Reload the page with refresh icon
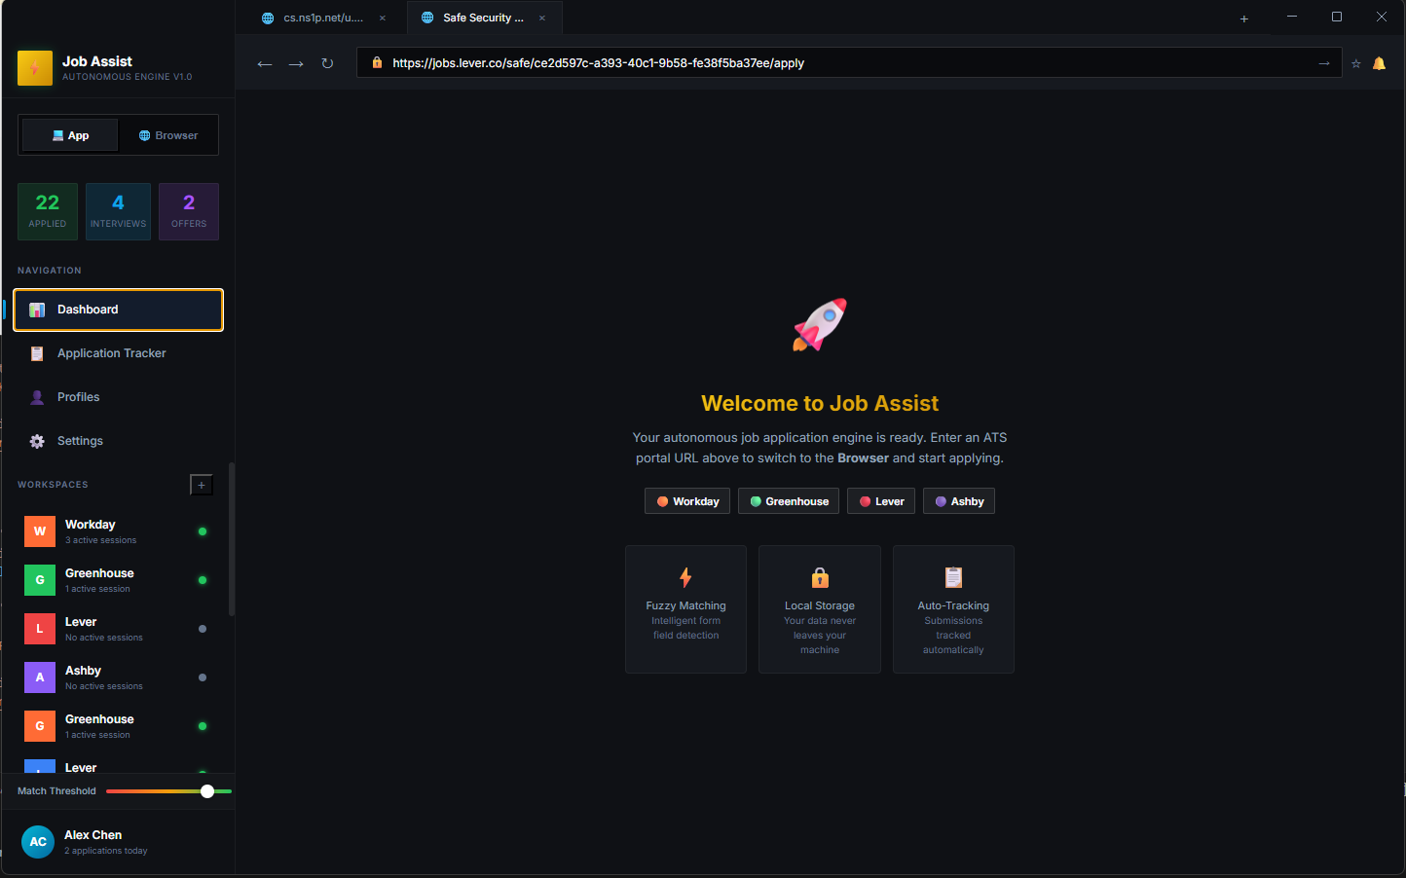 pos(327,63)
